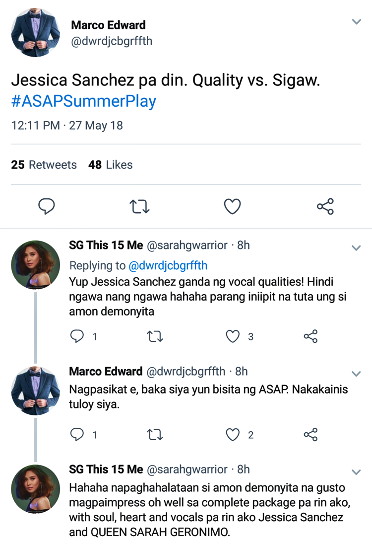Image resolution: width=372 pixels, height=547 pixels.
Task: Retweet sarahgwarrior's first reply
Action: (x=155, y=336)
